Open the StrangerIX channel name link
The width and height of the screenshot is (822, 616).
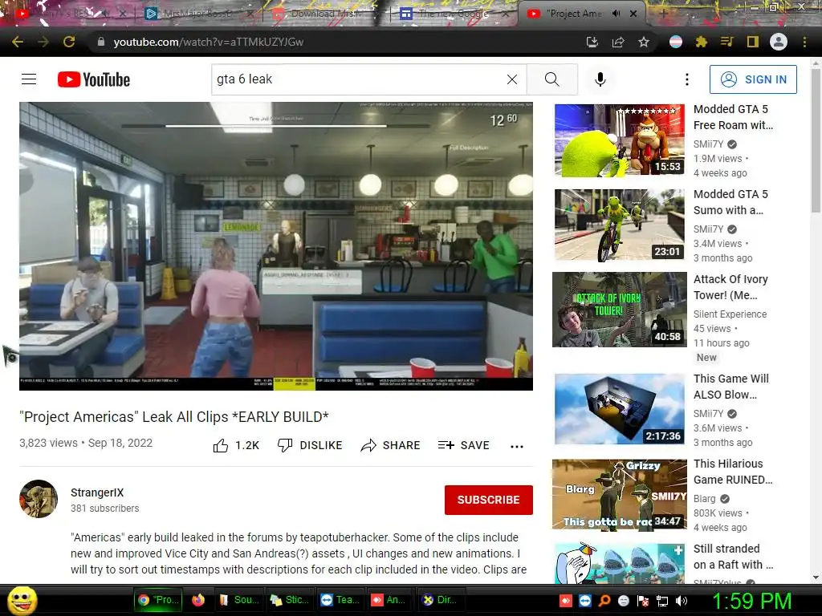(97, 492)
